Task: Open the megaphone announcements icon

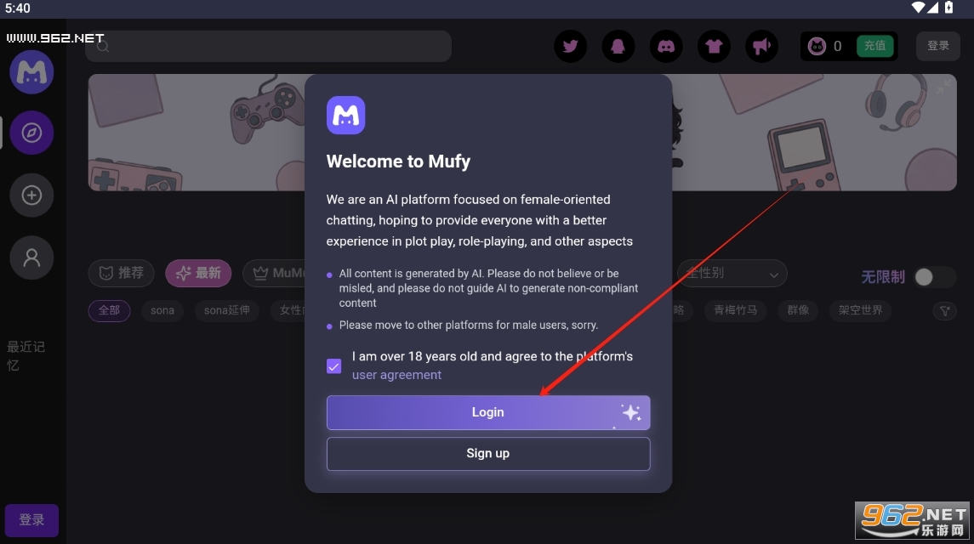Action: click(x=761, y=46)
